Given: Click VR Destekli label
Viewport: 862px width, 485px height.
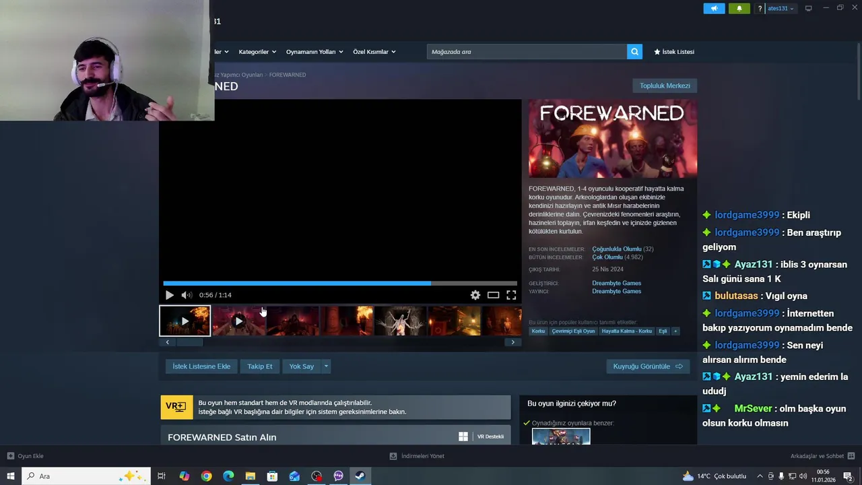Looking at the screenshot, I should [x=490, y=437].
